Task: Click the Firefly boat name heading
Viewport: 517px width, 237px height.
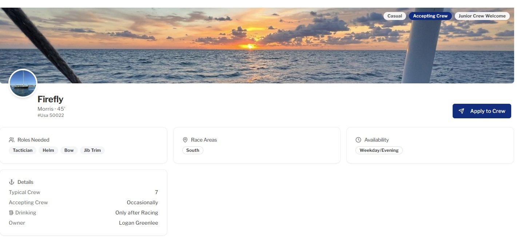Action: pos(51,99)
